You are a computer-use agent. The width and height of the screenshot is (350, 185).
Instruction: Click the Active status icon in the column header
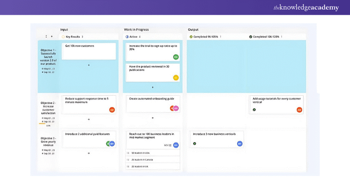click(x=127, y=37)
